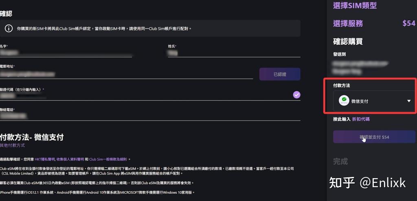Focus the 姓氏 input field
Viewport: 417px width, 201px height.
pos(234,53)
